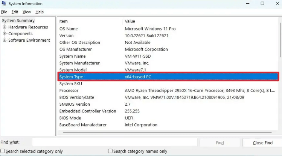Image resolution: width=282 pixels, height=156 pixels.
Task: Click the Close Find button
Action: tap(262, 143)
